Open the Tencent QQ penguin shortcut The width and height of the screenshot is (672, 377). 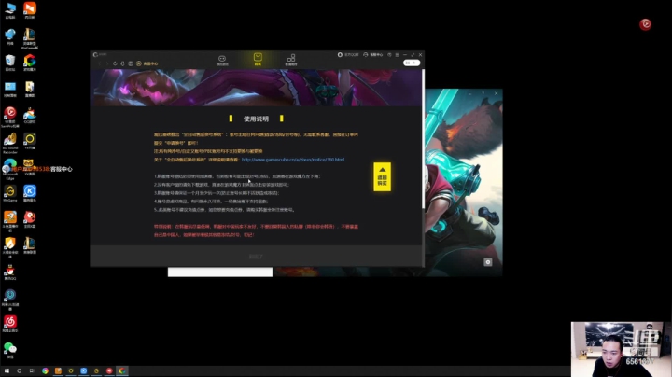(x=10, y=272)
